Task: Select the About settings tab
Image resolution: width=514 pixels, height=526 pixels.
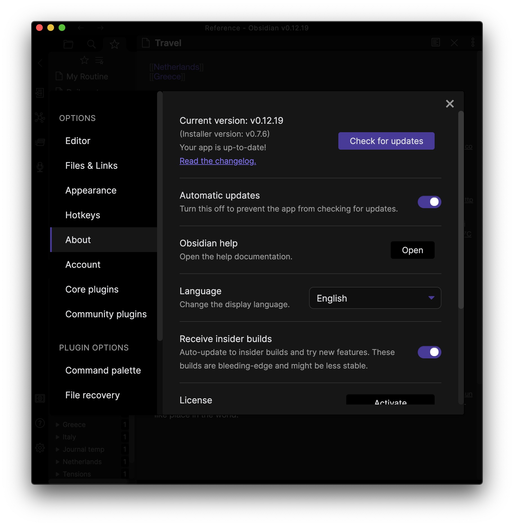Action: [x=104, y=240]
